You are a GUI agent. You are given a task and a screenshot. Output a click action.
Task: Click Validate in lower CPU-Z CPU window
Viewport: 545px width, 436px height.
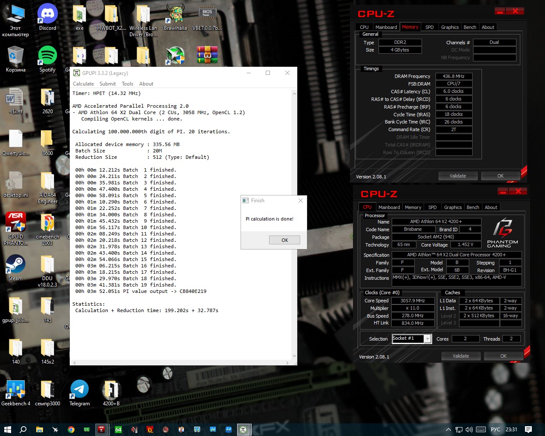pyautogui.click(x=461, y=356)
